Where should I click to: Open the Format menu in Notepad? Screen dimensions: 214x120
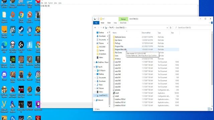tap(50, 3)
